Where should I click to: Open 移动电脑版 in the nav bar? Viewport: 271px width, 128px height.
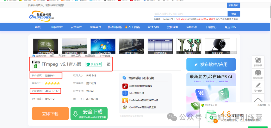tap(115, 27)
